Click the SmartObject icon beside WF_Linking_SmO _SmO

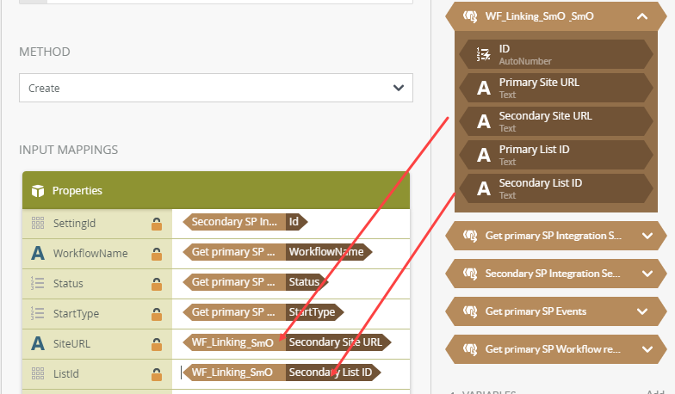[x=470, y=15]
